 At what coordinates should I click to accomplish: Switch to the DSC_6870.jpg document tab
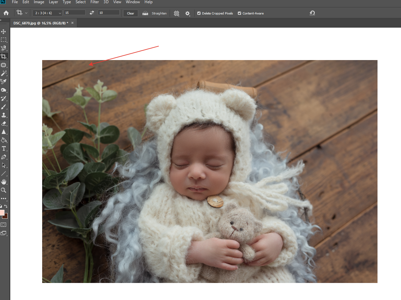40,23
